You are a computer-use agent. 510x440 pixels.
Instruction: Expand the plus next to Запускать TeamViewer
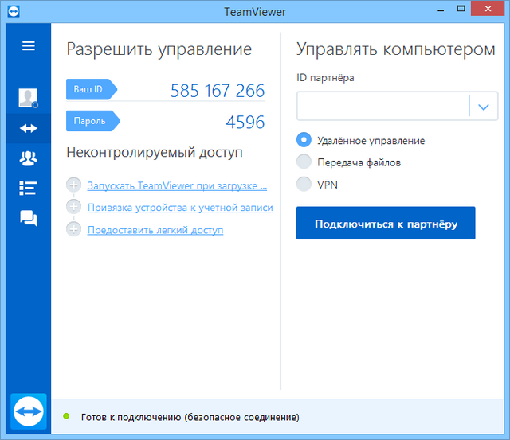[x=74, y=185]
